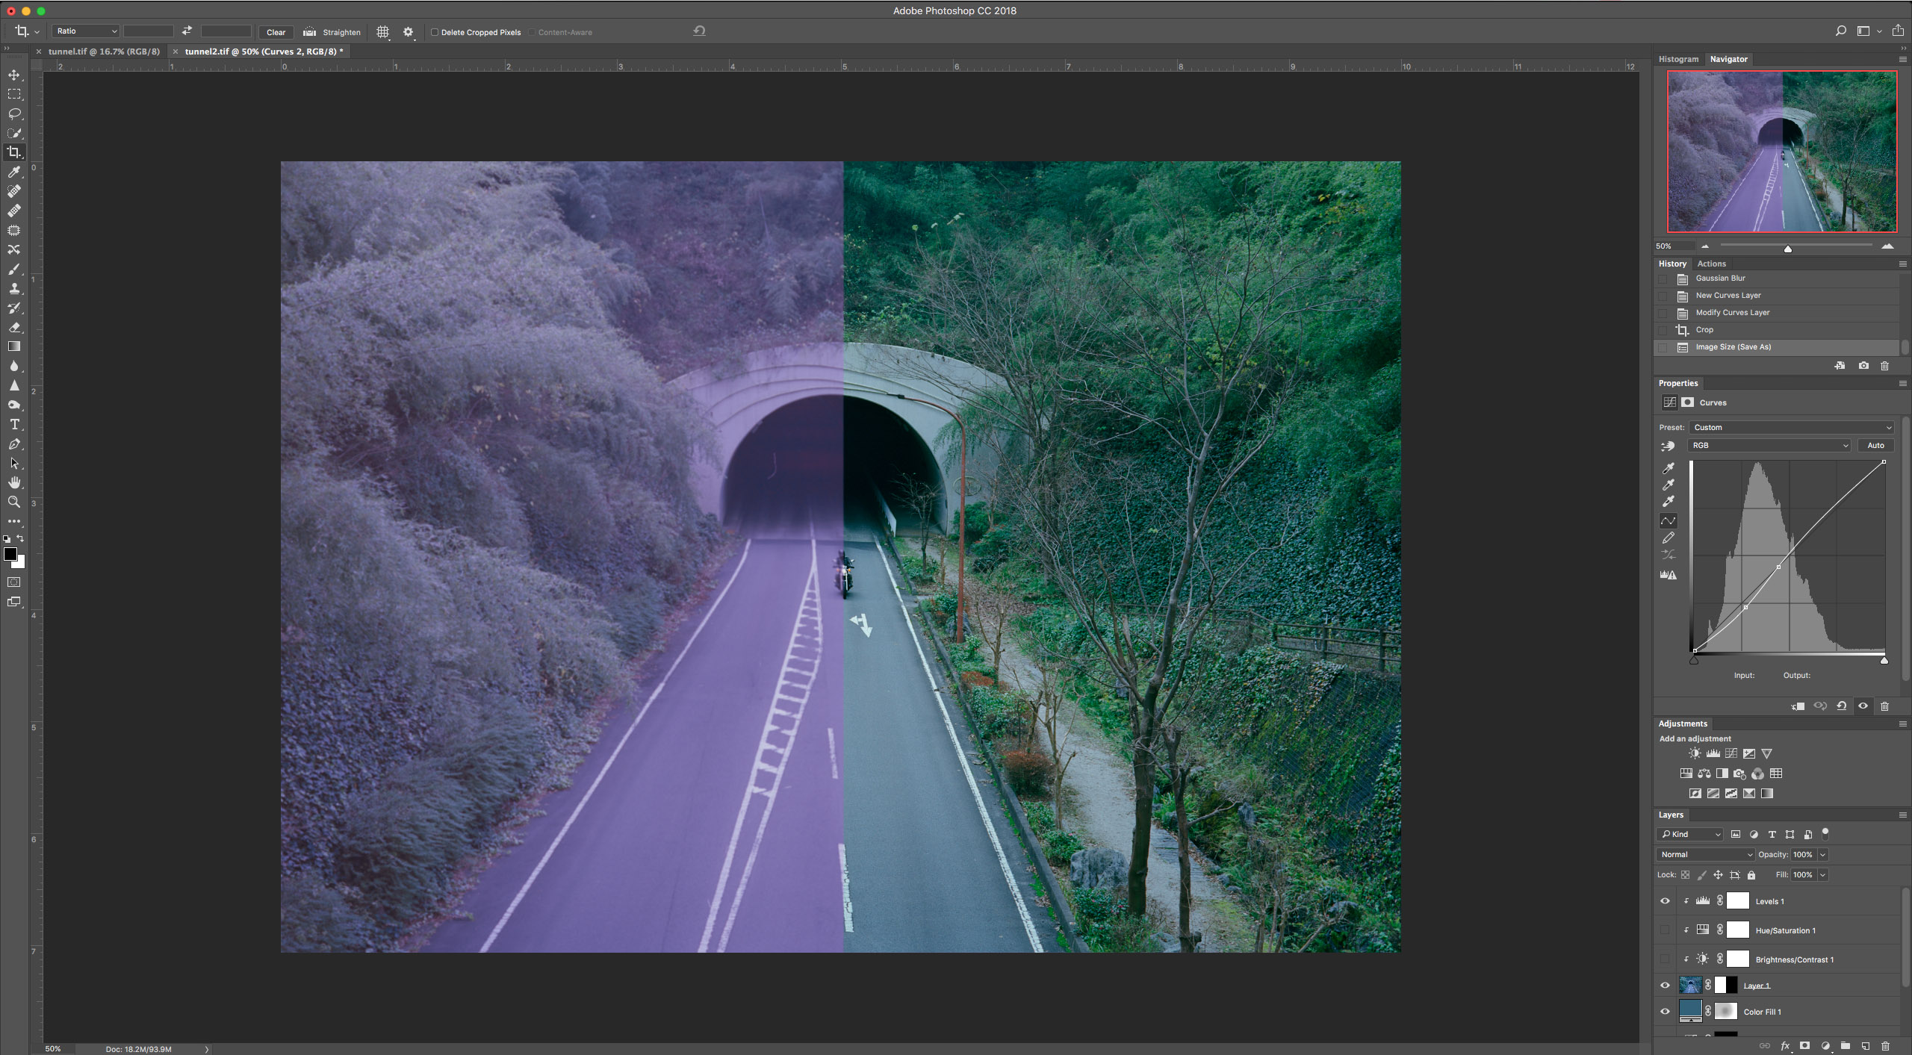Select the Zoom tool
The width and height of the screenshot is (1912, 1055).
click(14, 502)
